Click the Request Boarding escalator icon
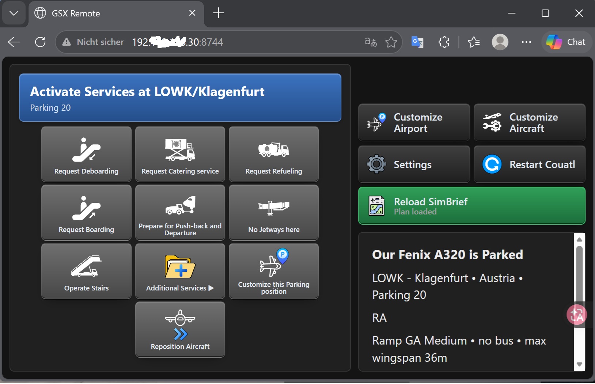The height and width of the screenshot is (384, 595). pos(86,208)
